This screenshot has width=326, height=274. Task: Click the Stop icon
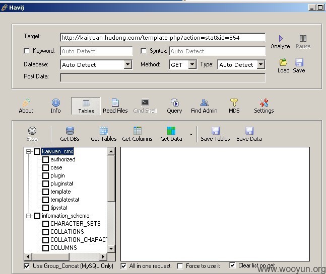pos(32,131)
